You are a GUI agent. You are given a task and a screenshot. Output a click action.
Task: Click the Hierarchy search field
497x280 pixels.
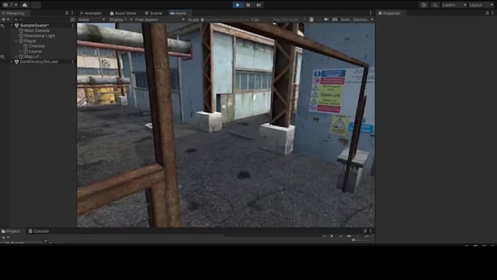[x=41, y=19]
